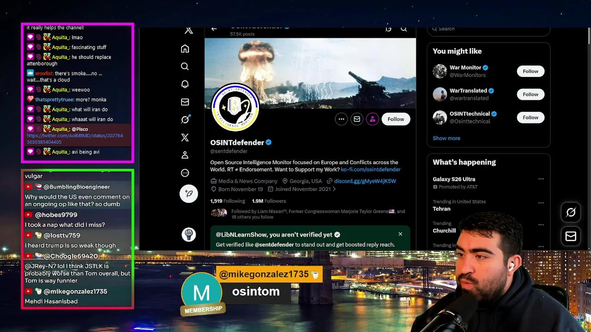Click Media & News Company label

[247, 181]
